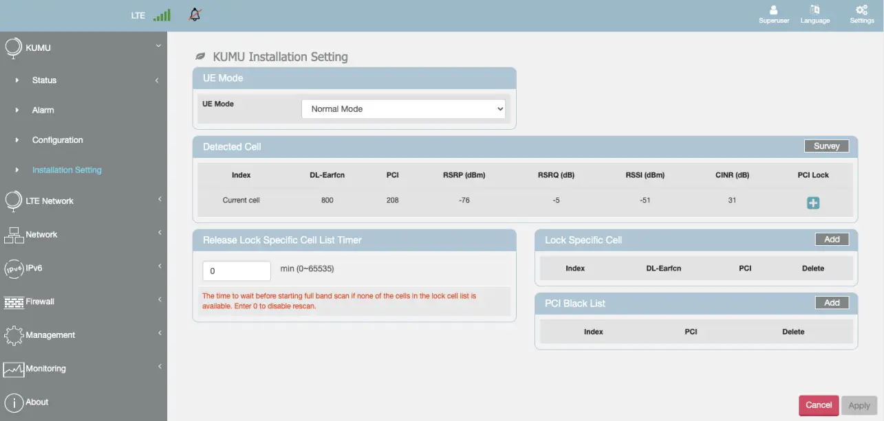Select the Installation Setting menu item

67,170
